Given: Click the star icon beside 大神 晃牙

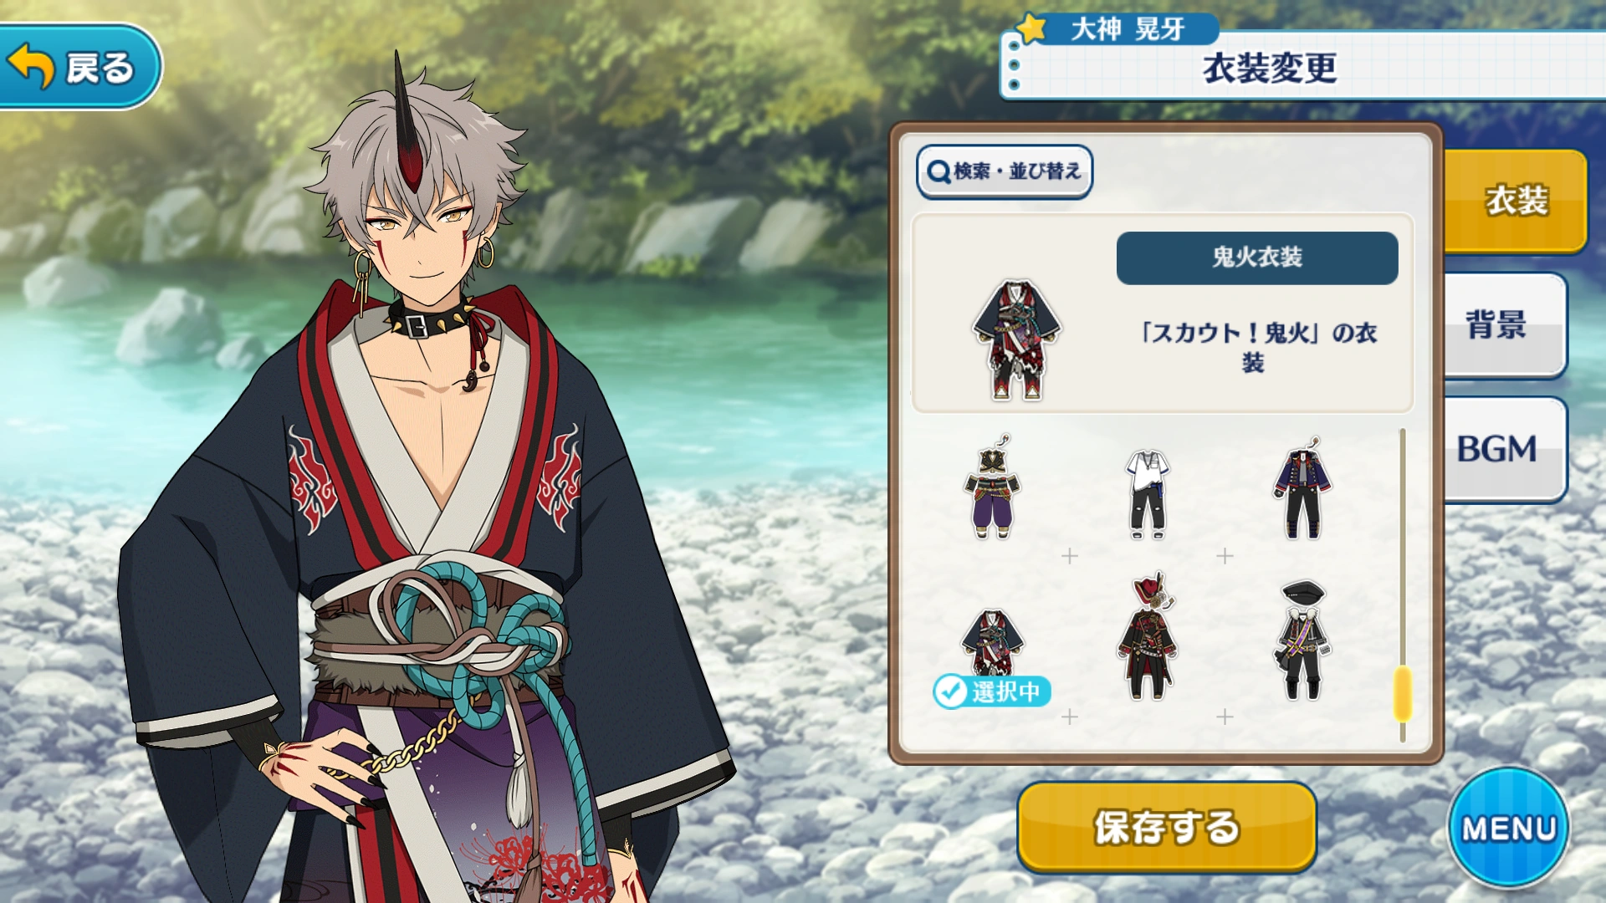Looking at the screenshot, I should pyautogui.click(x=1032, y=28).
